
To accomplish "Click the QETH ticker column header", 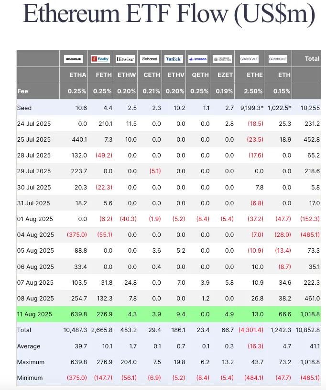I will [x=201, y=75].
